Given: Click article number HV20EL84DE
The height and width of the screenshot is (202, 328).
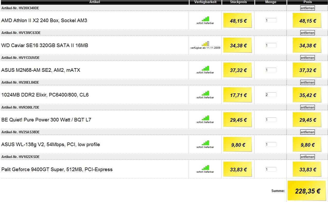Looking at the screenshot, I should pyautogui.click(x=29, y=82).
